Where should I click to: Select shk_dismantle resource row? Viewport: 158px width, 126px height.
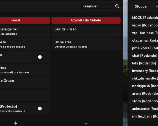coord(143,78)
